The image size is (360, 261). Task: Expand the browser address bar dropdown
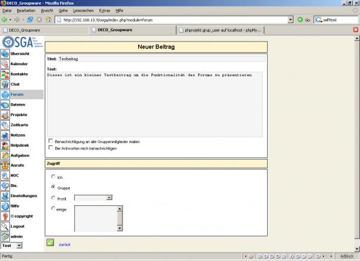coord(291,19)
